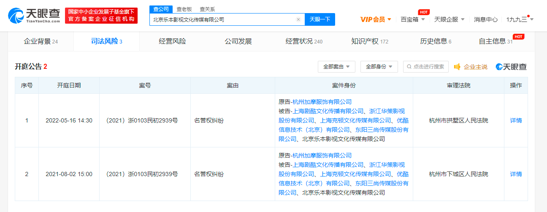Click the 审理法院 column header
Image resolution: width=547 pixels, height=212 pixels.
pos(458,85)
